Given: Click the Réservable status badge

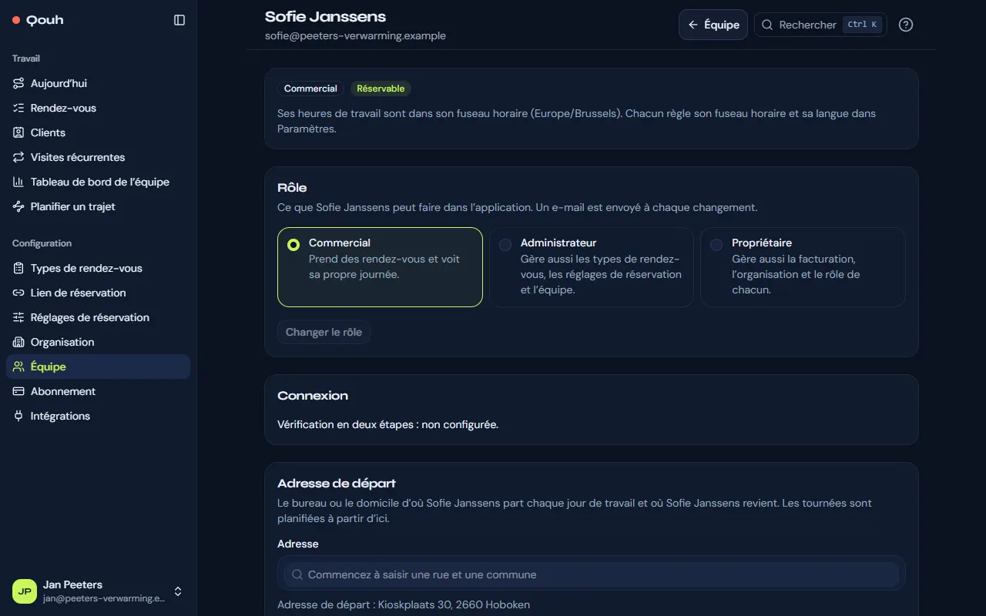Looking at the screenshot, I should (381, 89).
